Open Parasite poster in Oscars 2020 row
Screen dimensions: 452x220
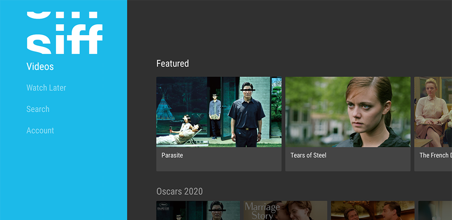198,210
